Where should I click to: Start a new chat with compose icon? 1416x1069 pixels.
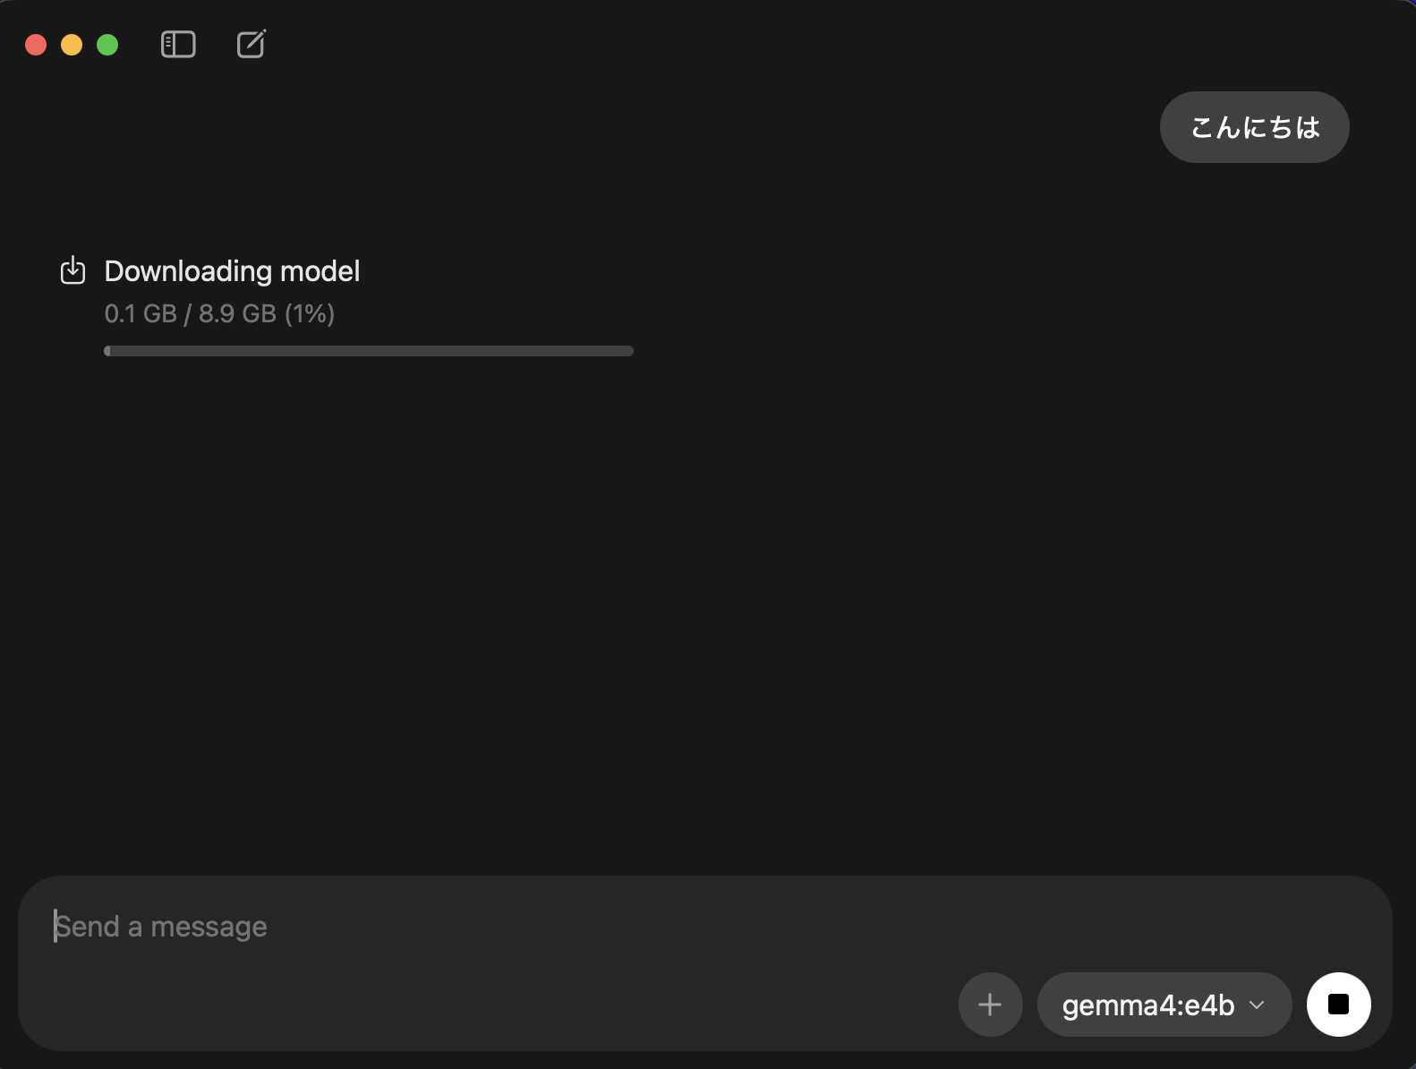[x=252, y=45]
